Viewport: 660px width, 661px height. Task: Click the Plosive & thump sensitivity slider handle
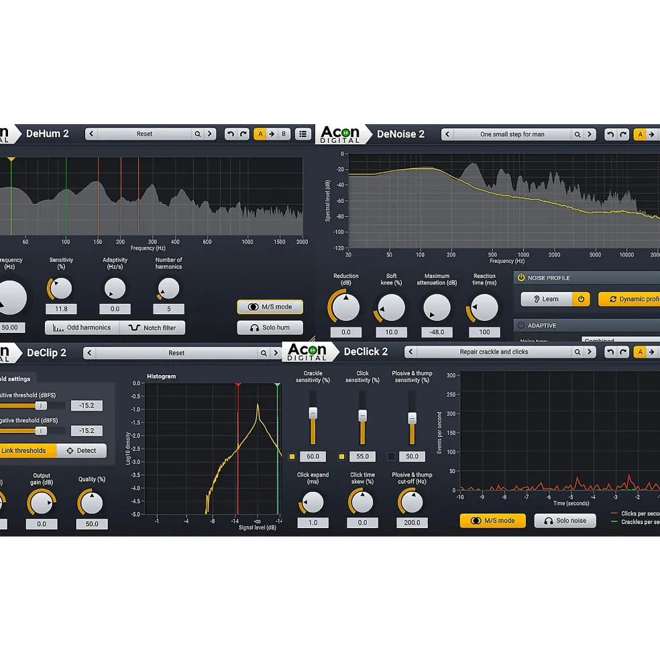tap(412, 418)
